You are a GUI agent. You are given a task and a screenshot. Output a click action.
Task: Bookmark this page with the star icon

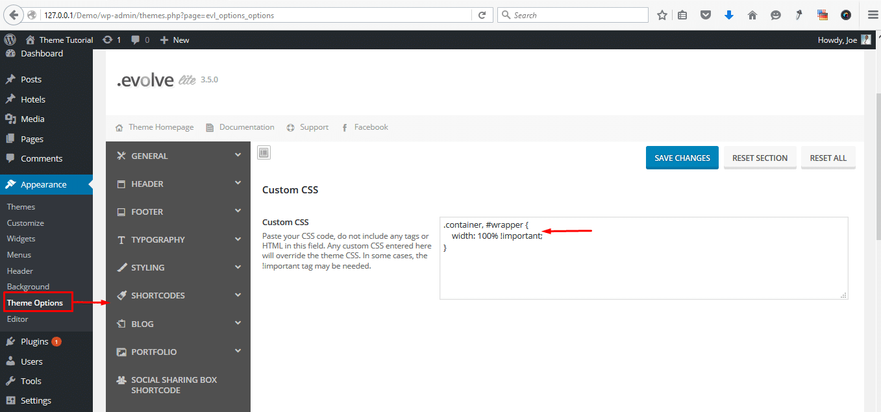pos(662,15)
